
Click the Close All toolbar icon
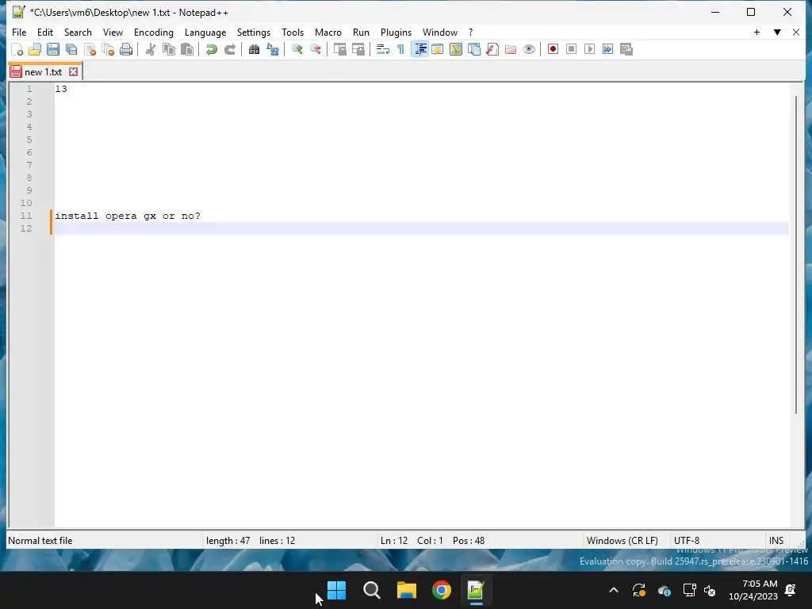(108, 49)
